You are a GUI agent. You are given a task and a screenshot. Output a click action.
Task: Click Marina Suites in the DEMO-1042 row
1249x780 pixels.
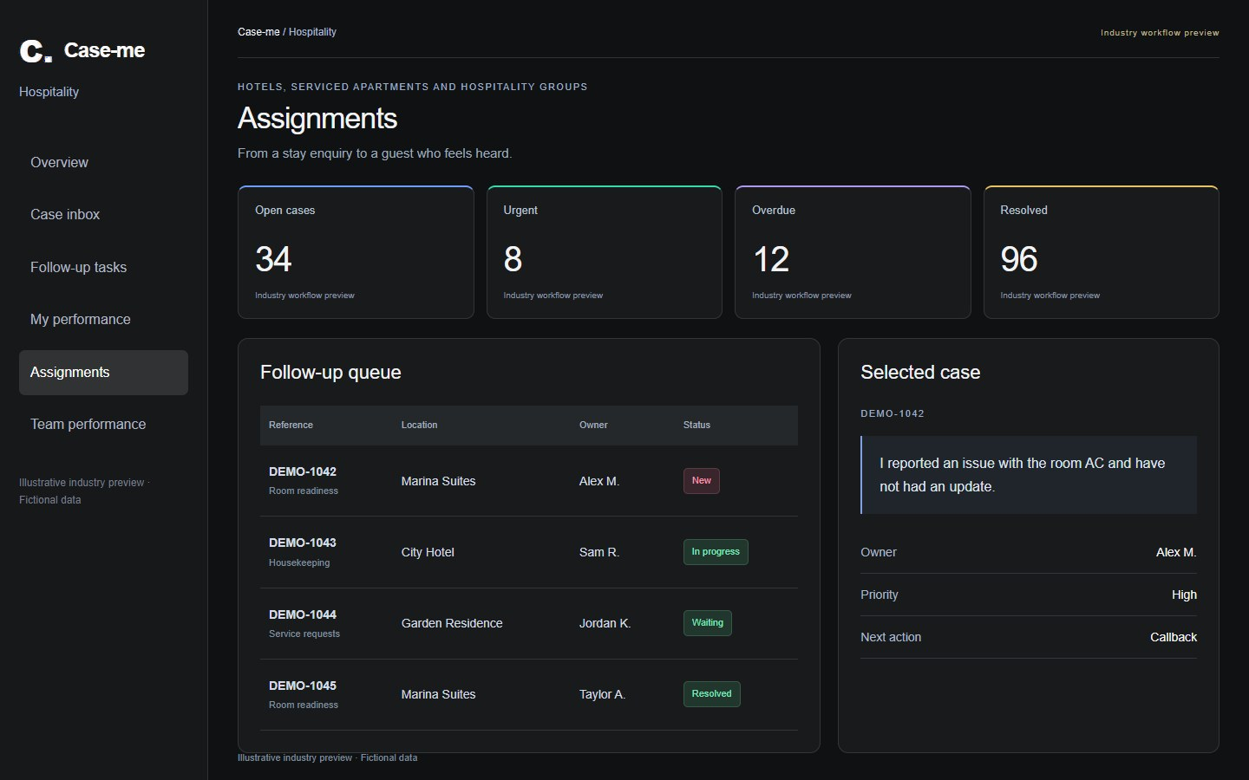point(438,481)
